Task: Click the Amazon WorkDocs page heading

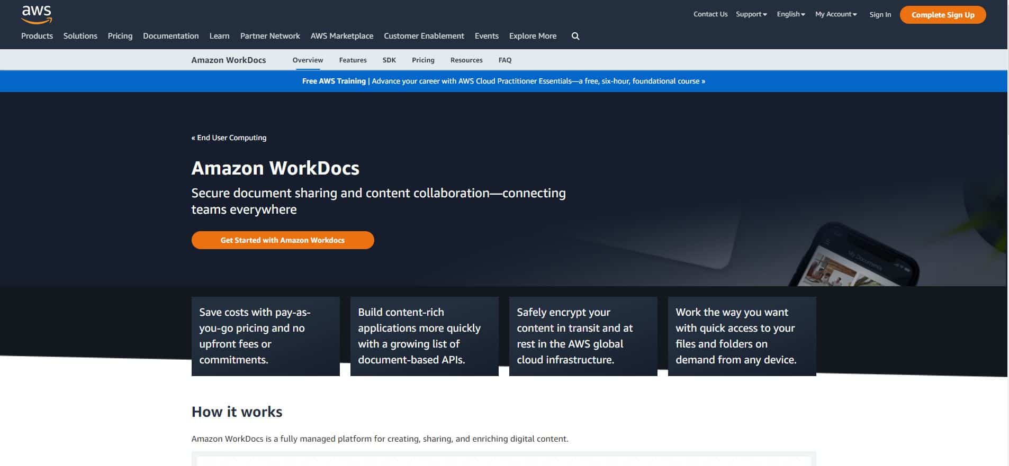Action: [275, 168]
